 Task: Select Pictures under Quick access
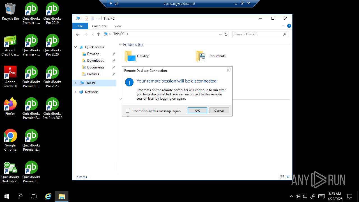[93, 74]
